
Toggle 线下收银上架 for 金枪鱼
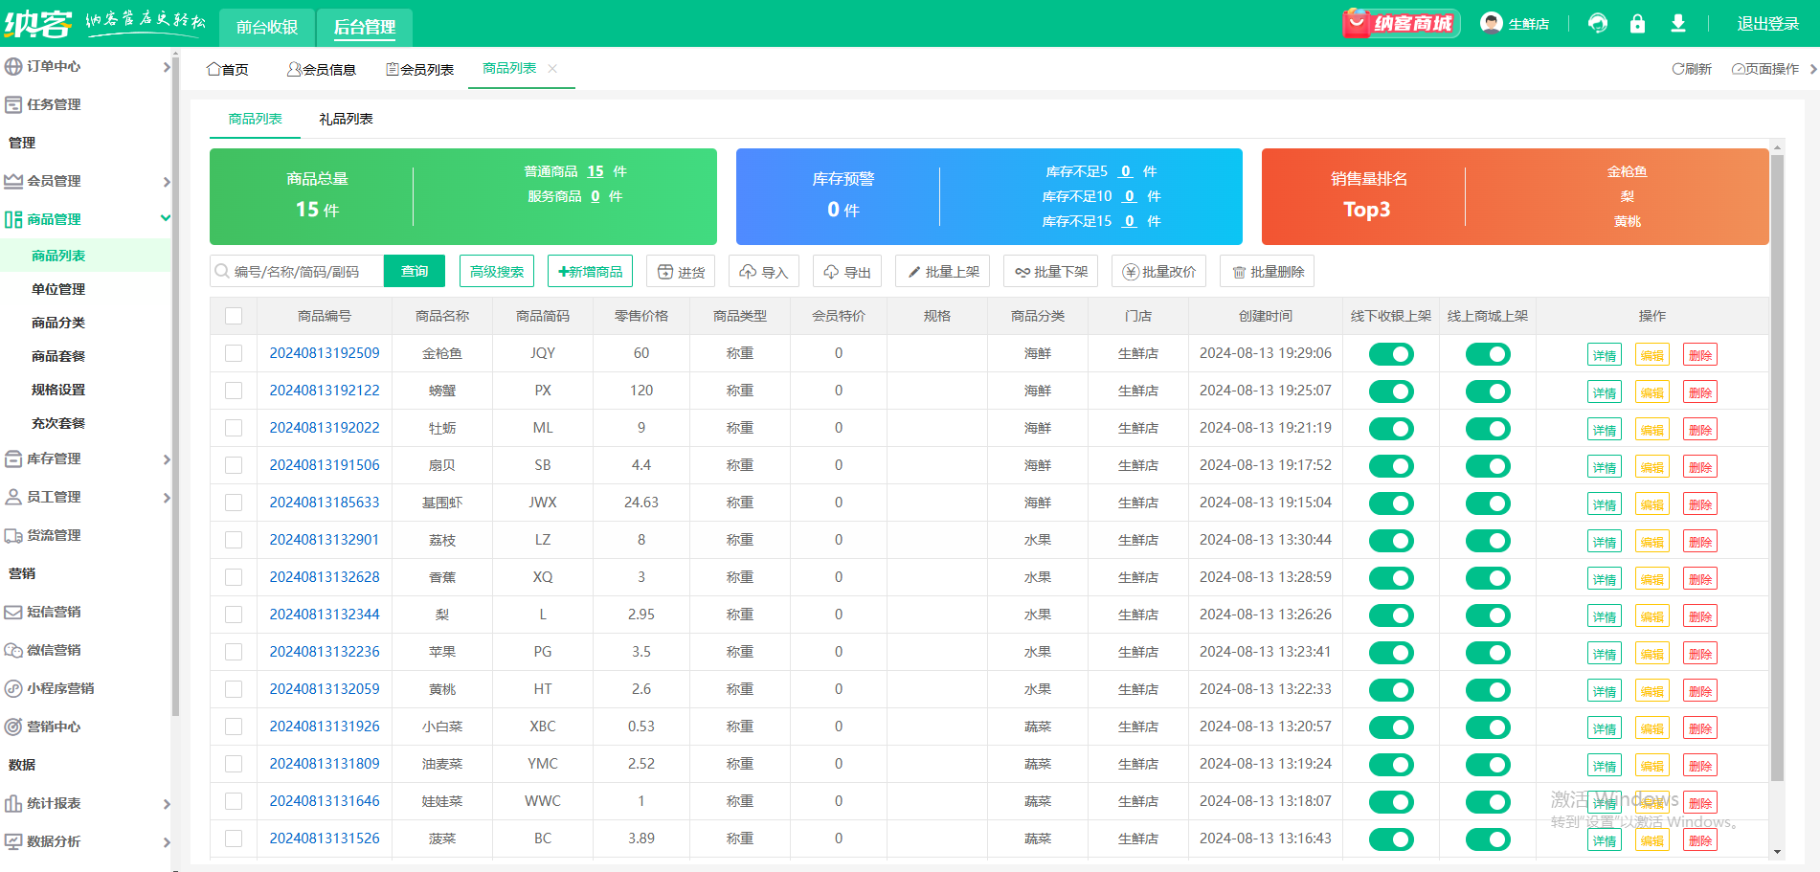1391,354
